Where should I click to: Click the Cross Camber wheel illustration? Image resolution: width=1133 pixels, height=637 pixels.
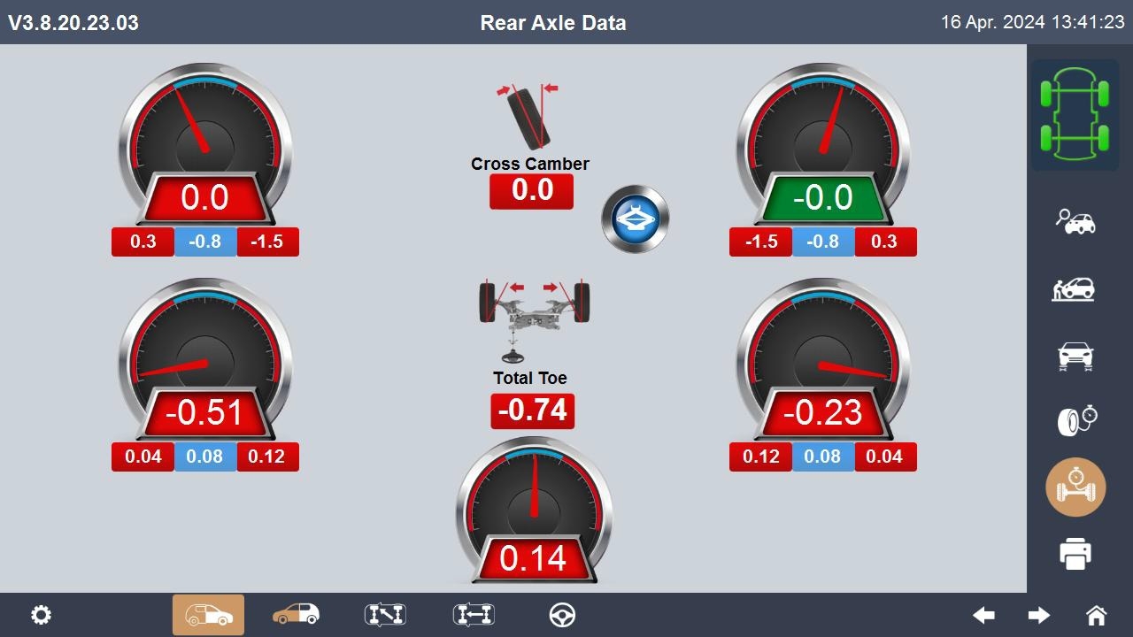[528, 117]
